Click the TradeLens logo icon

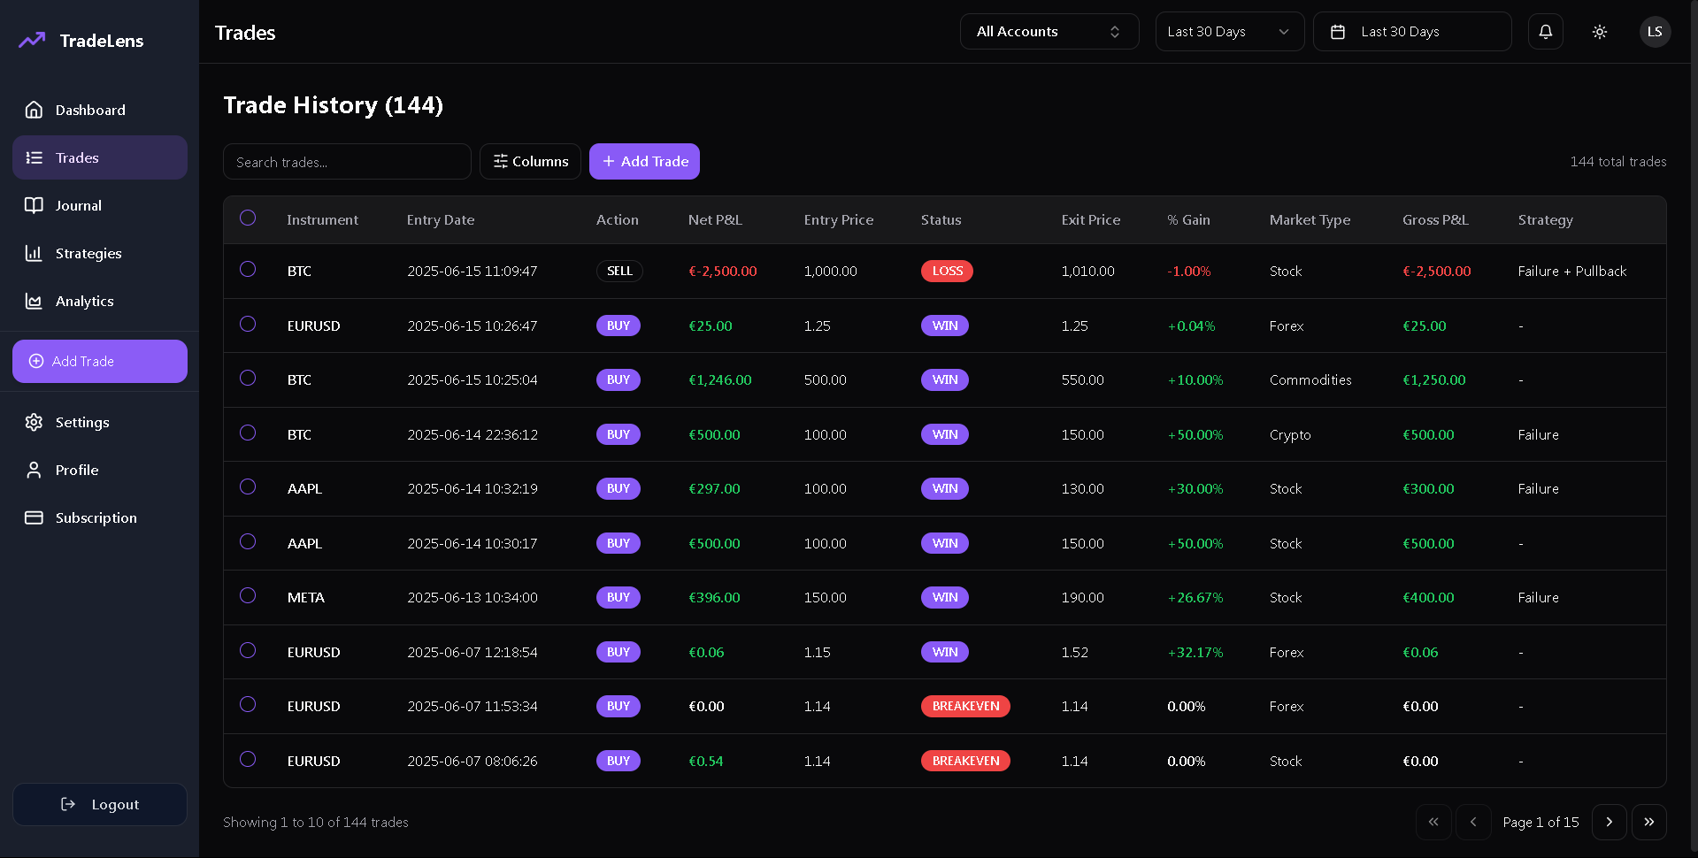pos(32,41)
